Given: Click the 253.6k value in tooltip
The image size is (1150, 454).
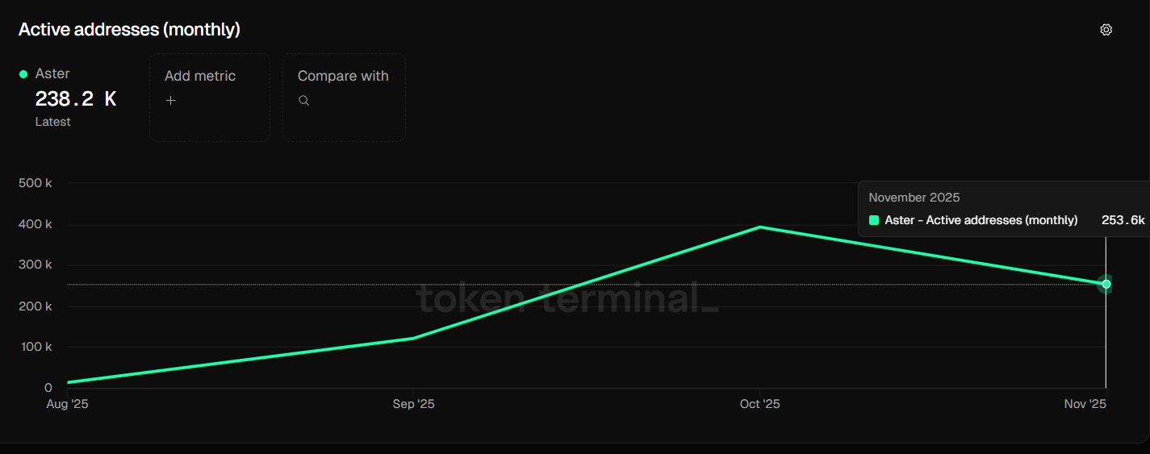Looking at the screenshot, I should click(1123, 220).
